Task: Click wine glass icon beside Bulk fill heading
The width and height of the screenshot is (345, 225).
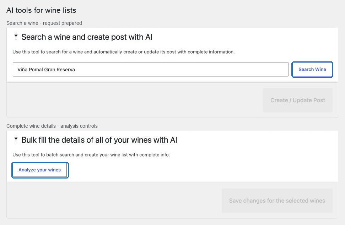Action: click(16, 139)
